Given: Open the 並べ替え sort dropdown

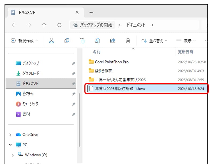Looking at the screenshot, I should [154, 41].
